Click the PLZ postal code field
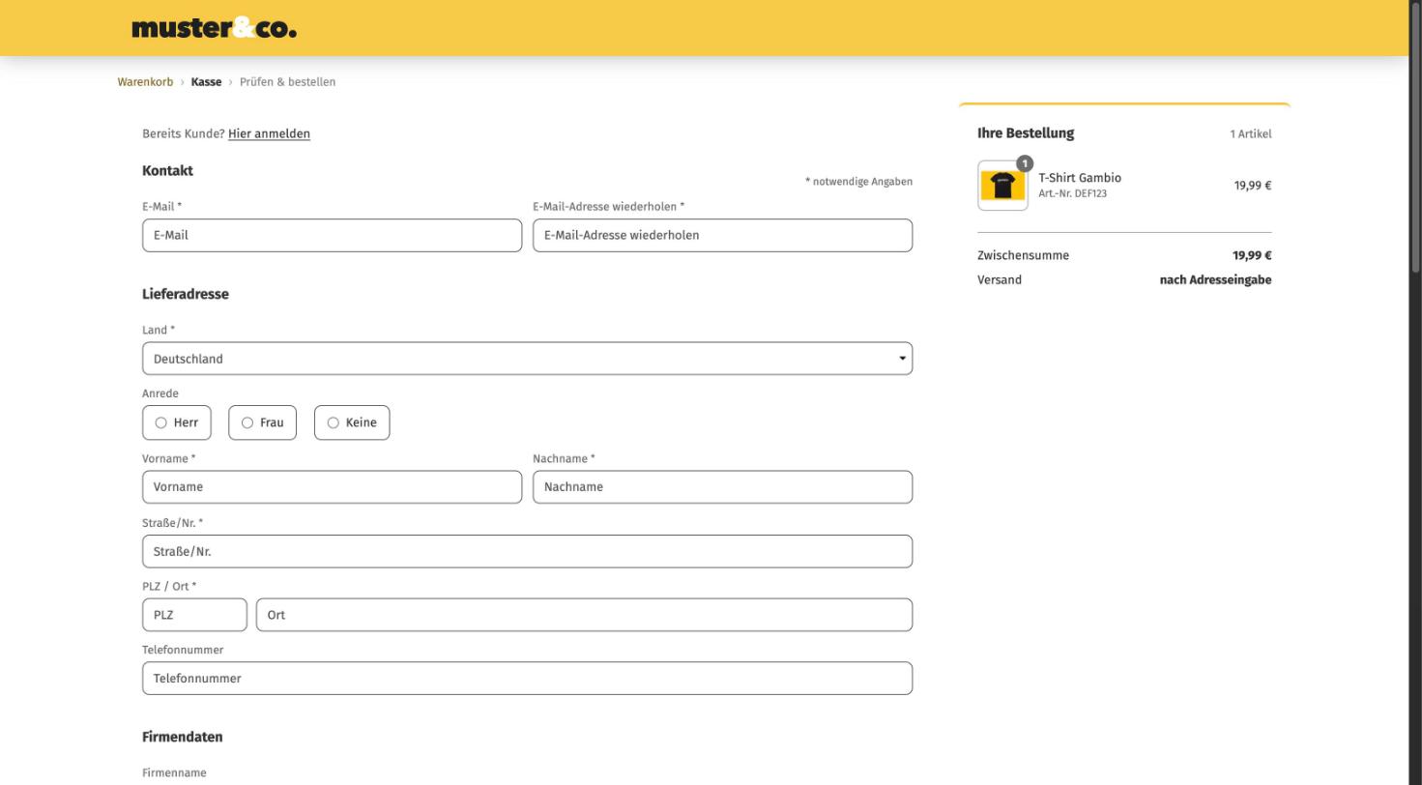The image size is (1422, 785). click(x=194, y=615)
